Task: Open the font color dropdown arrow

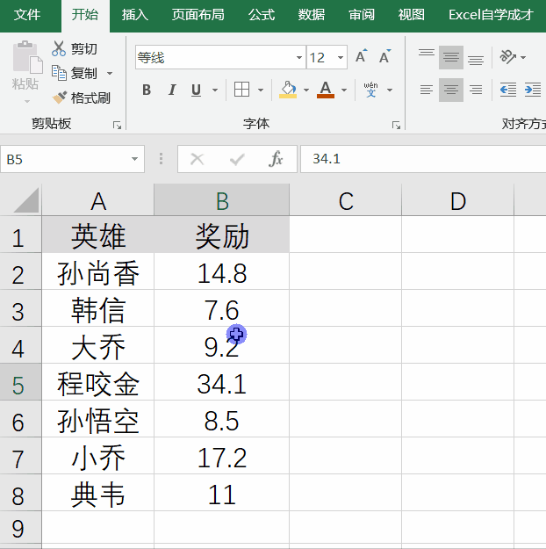Action: coord(344,90)
